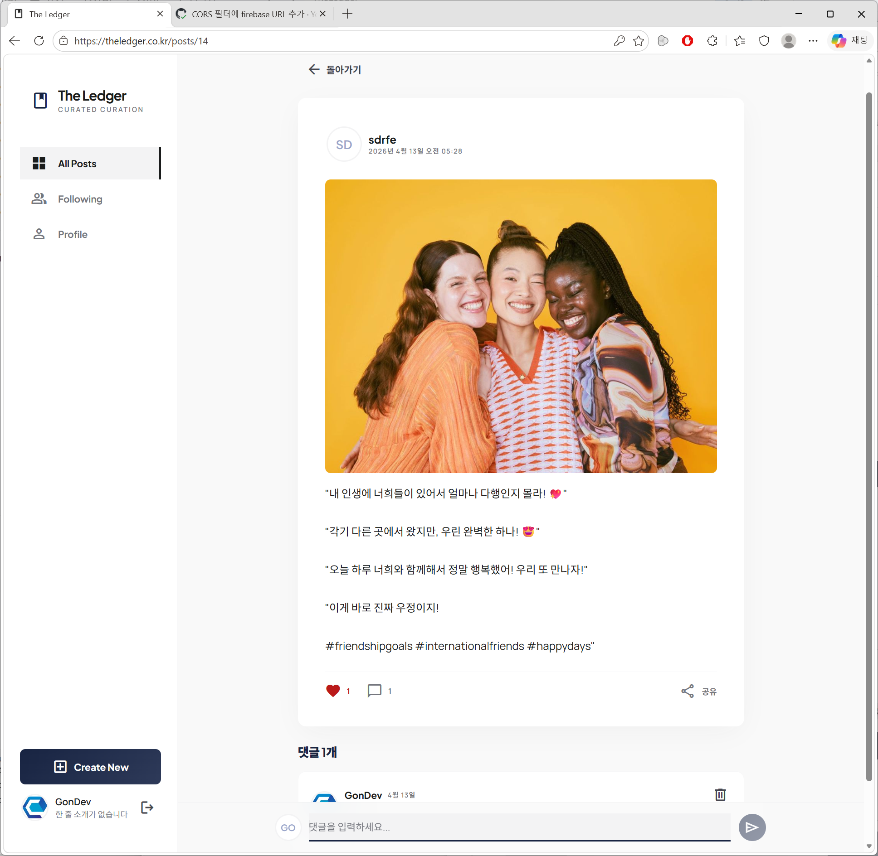
Task: Delete GonDev's comment with trash icon
Action: point(720,794)
